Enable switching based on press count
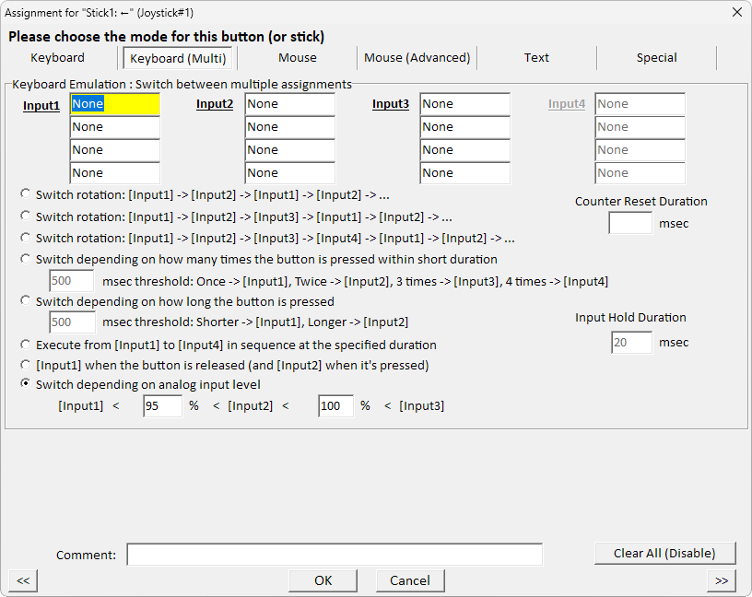The image size is (752, 597). point(26,259)
